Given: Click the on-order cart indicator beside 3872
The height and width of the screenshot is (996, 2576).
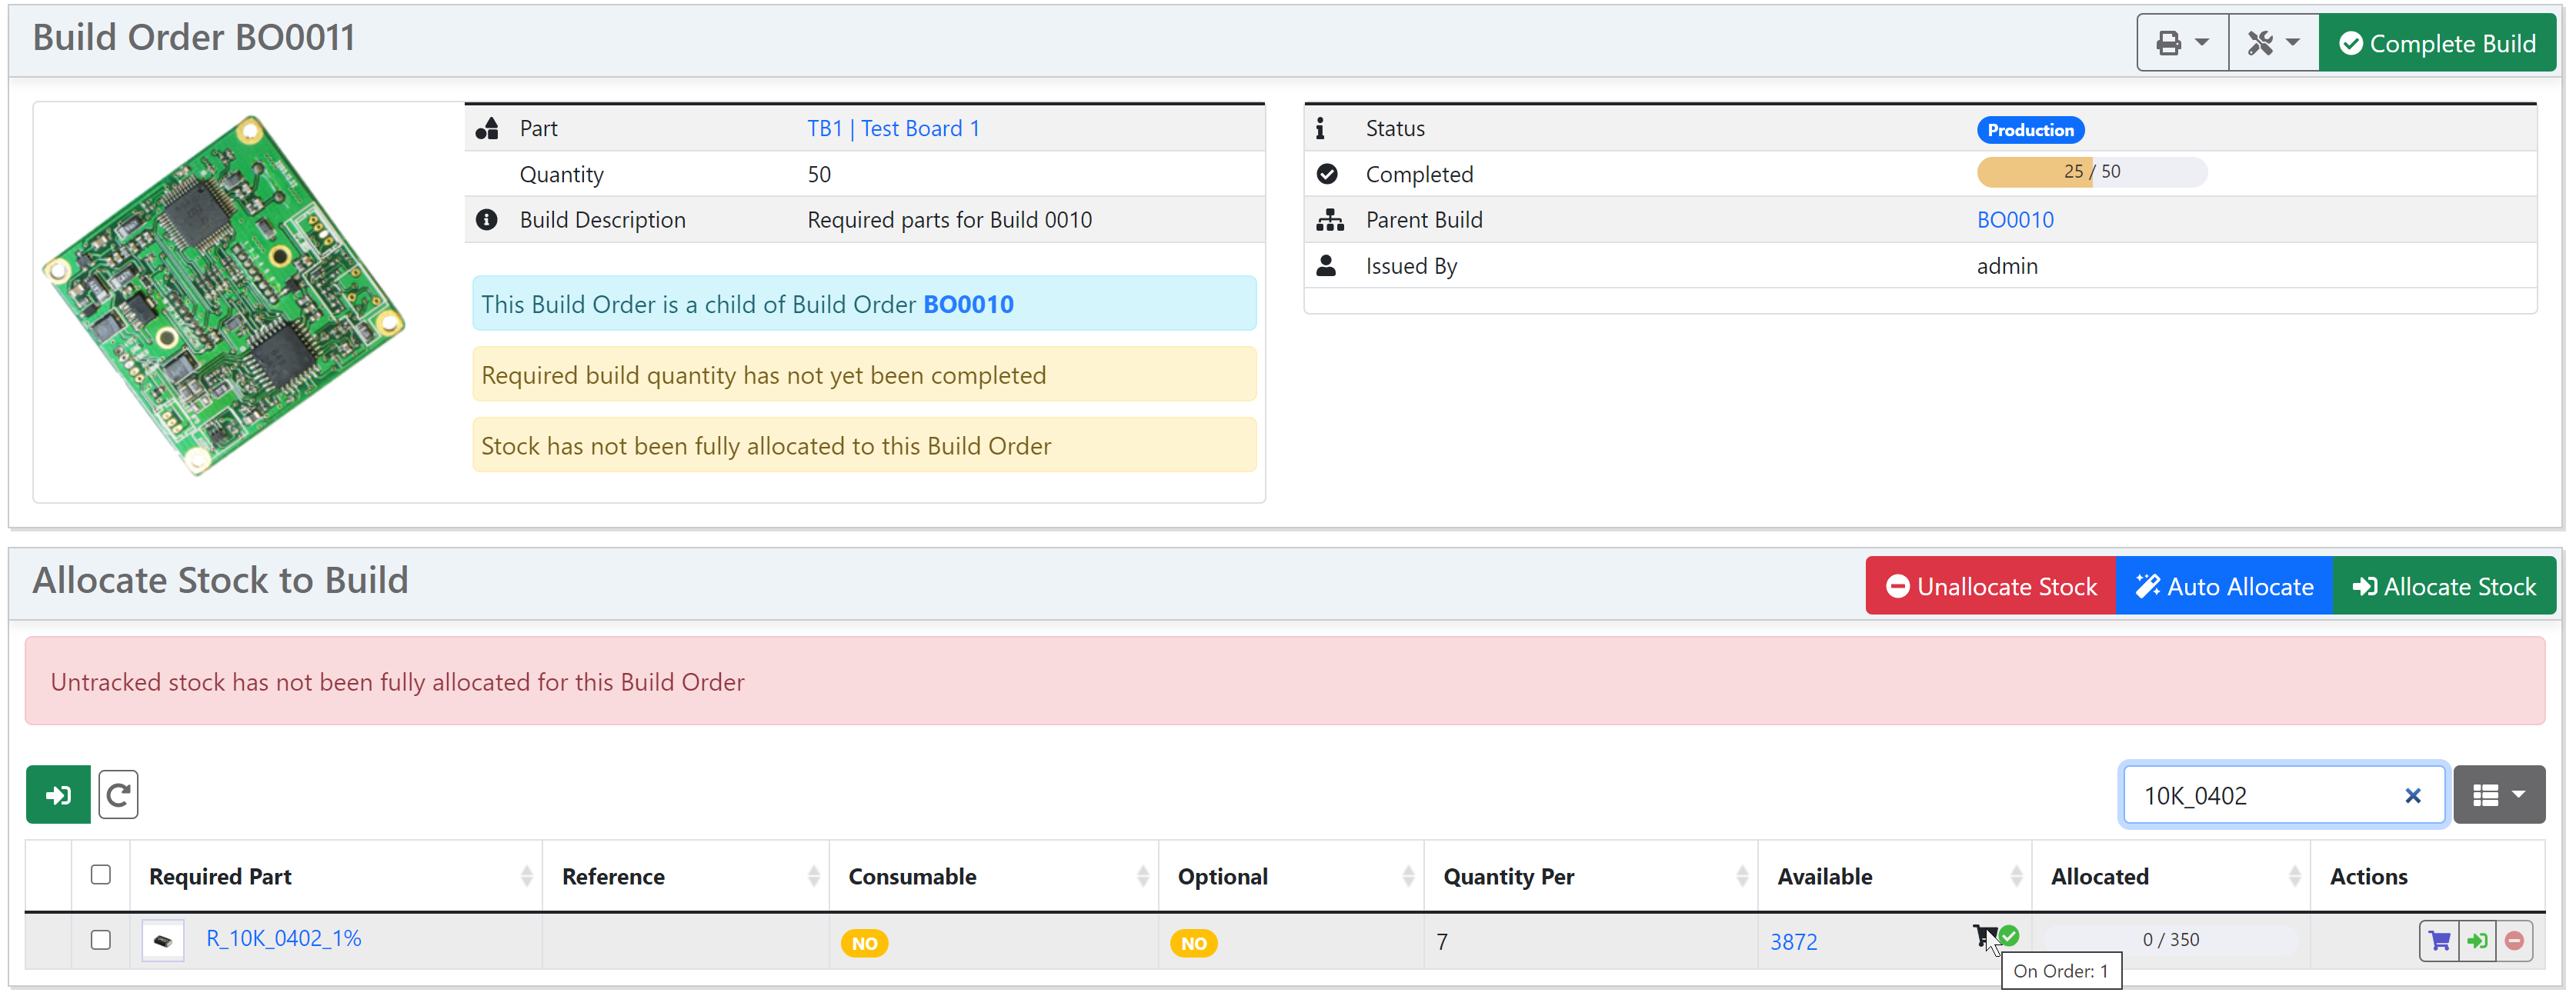Looking at the screenshot, I should click(x=1989, y=937).
